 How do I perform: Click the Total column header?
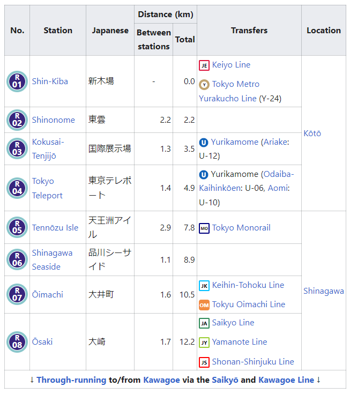pyautogui.click(x=185, y=40)
